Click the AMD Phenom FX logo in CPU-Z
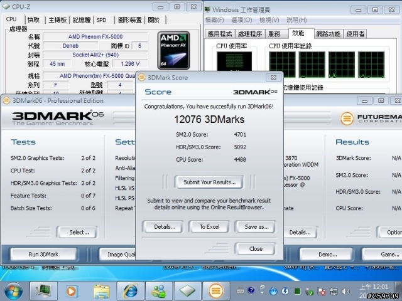The height and width of the screenshot is (301, 402). (173, 50)
